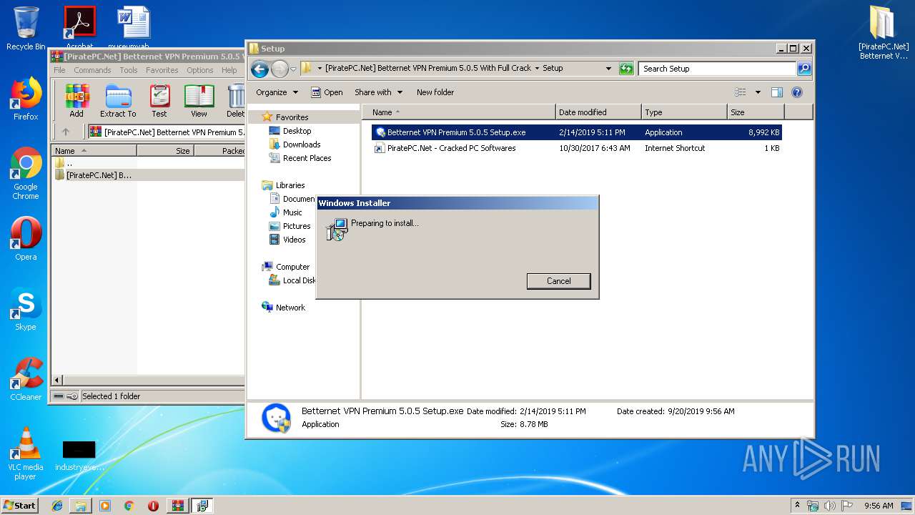The image size is (915, 515).
Task: Focus the Search Setup input field
Action: pos(717,69)
